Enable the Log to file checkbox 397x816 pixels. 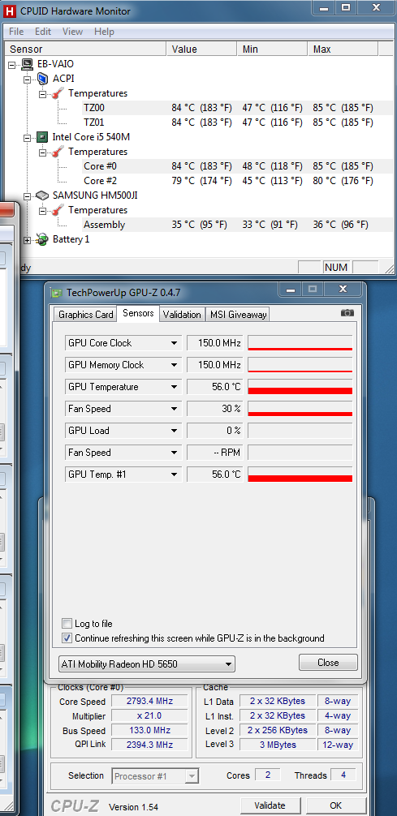(x=67, y=624)
